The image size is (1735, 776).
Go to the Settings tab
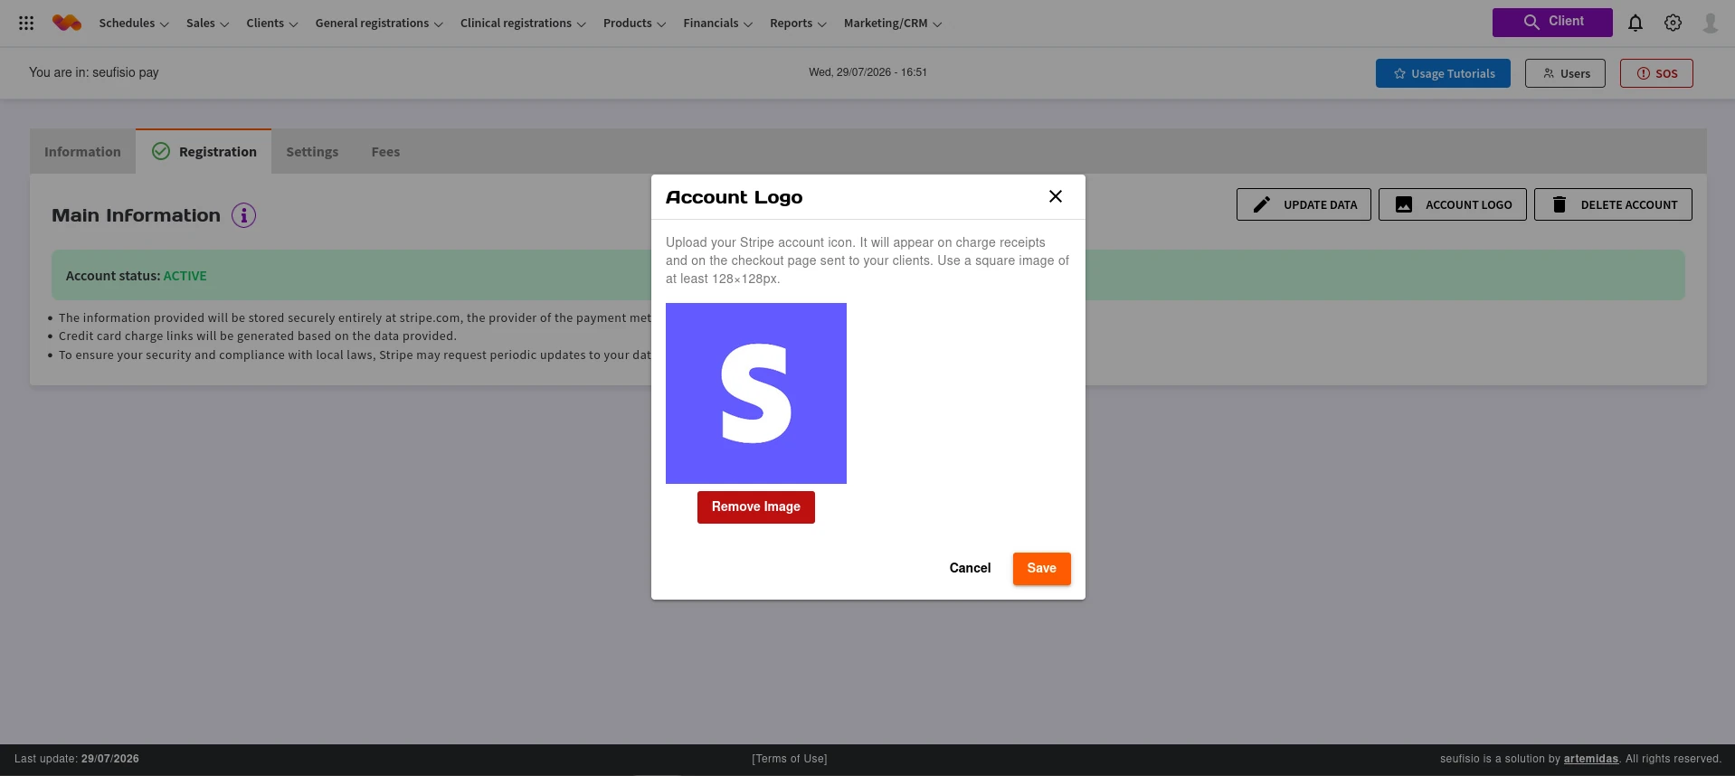coord(312,152)
